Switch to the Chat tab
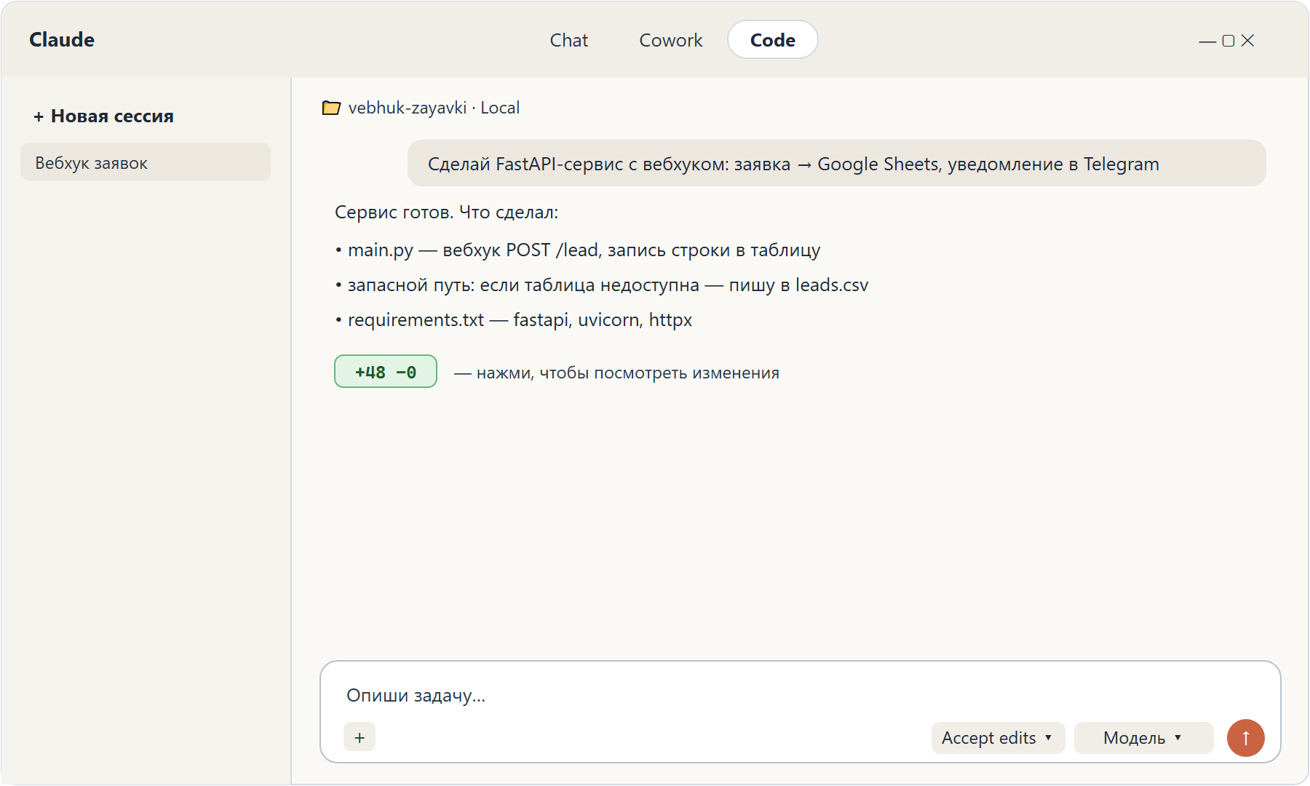1310x786 pixels. pyautogui.click(x=569, y=40)
